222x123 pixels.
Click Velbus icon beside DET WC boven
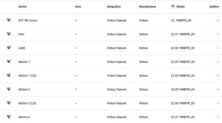click(8, 20)
